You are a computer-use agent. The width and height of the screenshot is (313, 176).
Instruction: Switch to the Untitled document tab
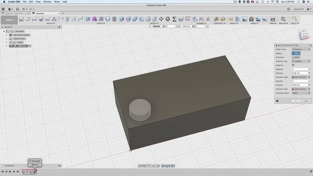[x=45, y=13]
